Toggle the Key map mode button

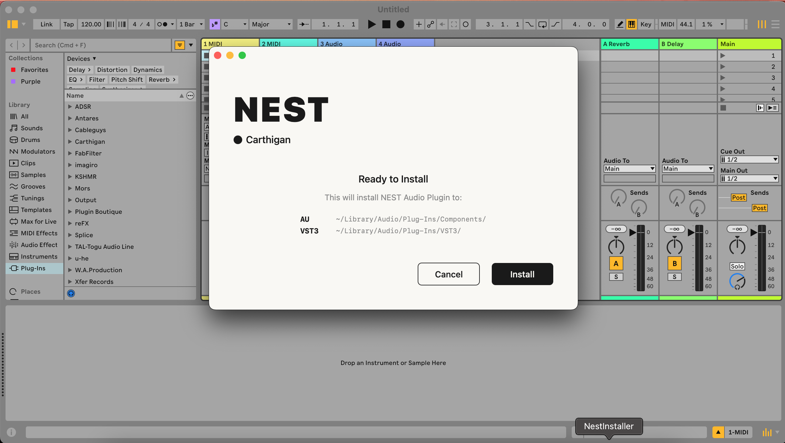pyautogui.click(x=645, y=24)
